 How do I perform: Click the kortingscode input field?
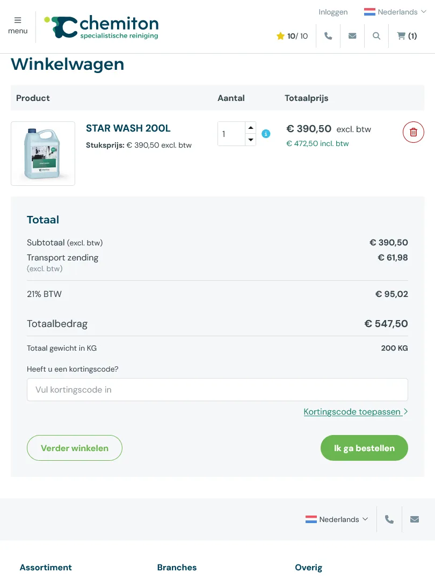pos(218,389)
